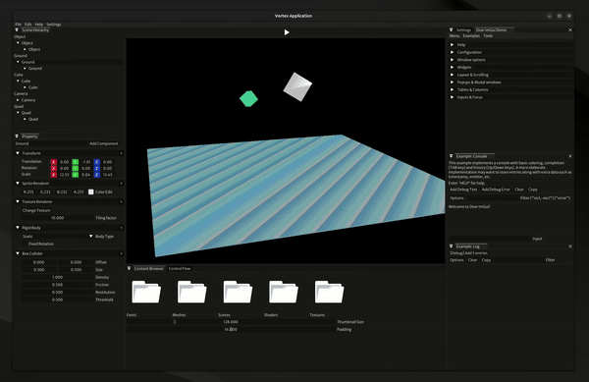Click the Scene Hierarchy panel dock icon
The height and width of the screenshot is (382, 589).
tap(17, 30)
